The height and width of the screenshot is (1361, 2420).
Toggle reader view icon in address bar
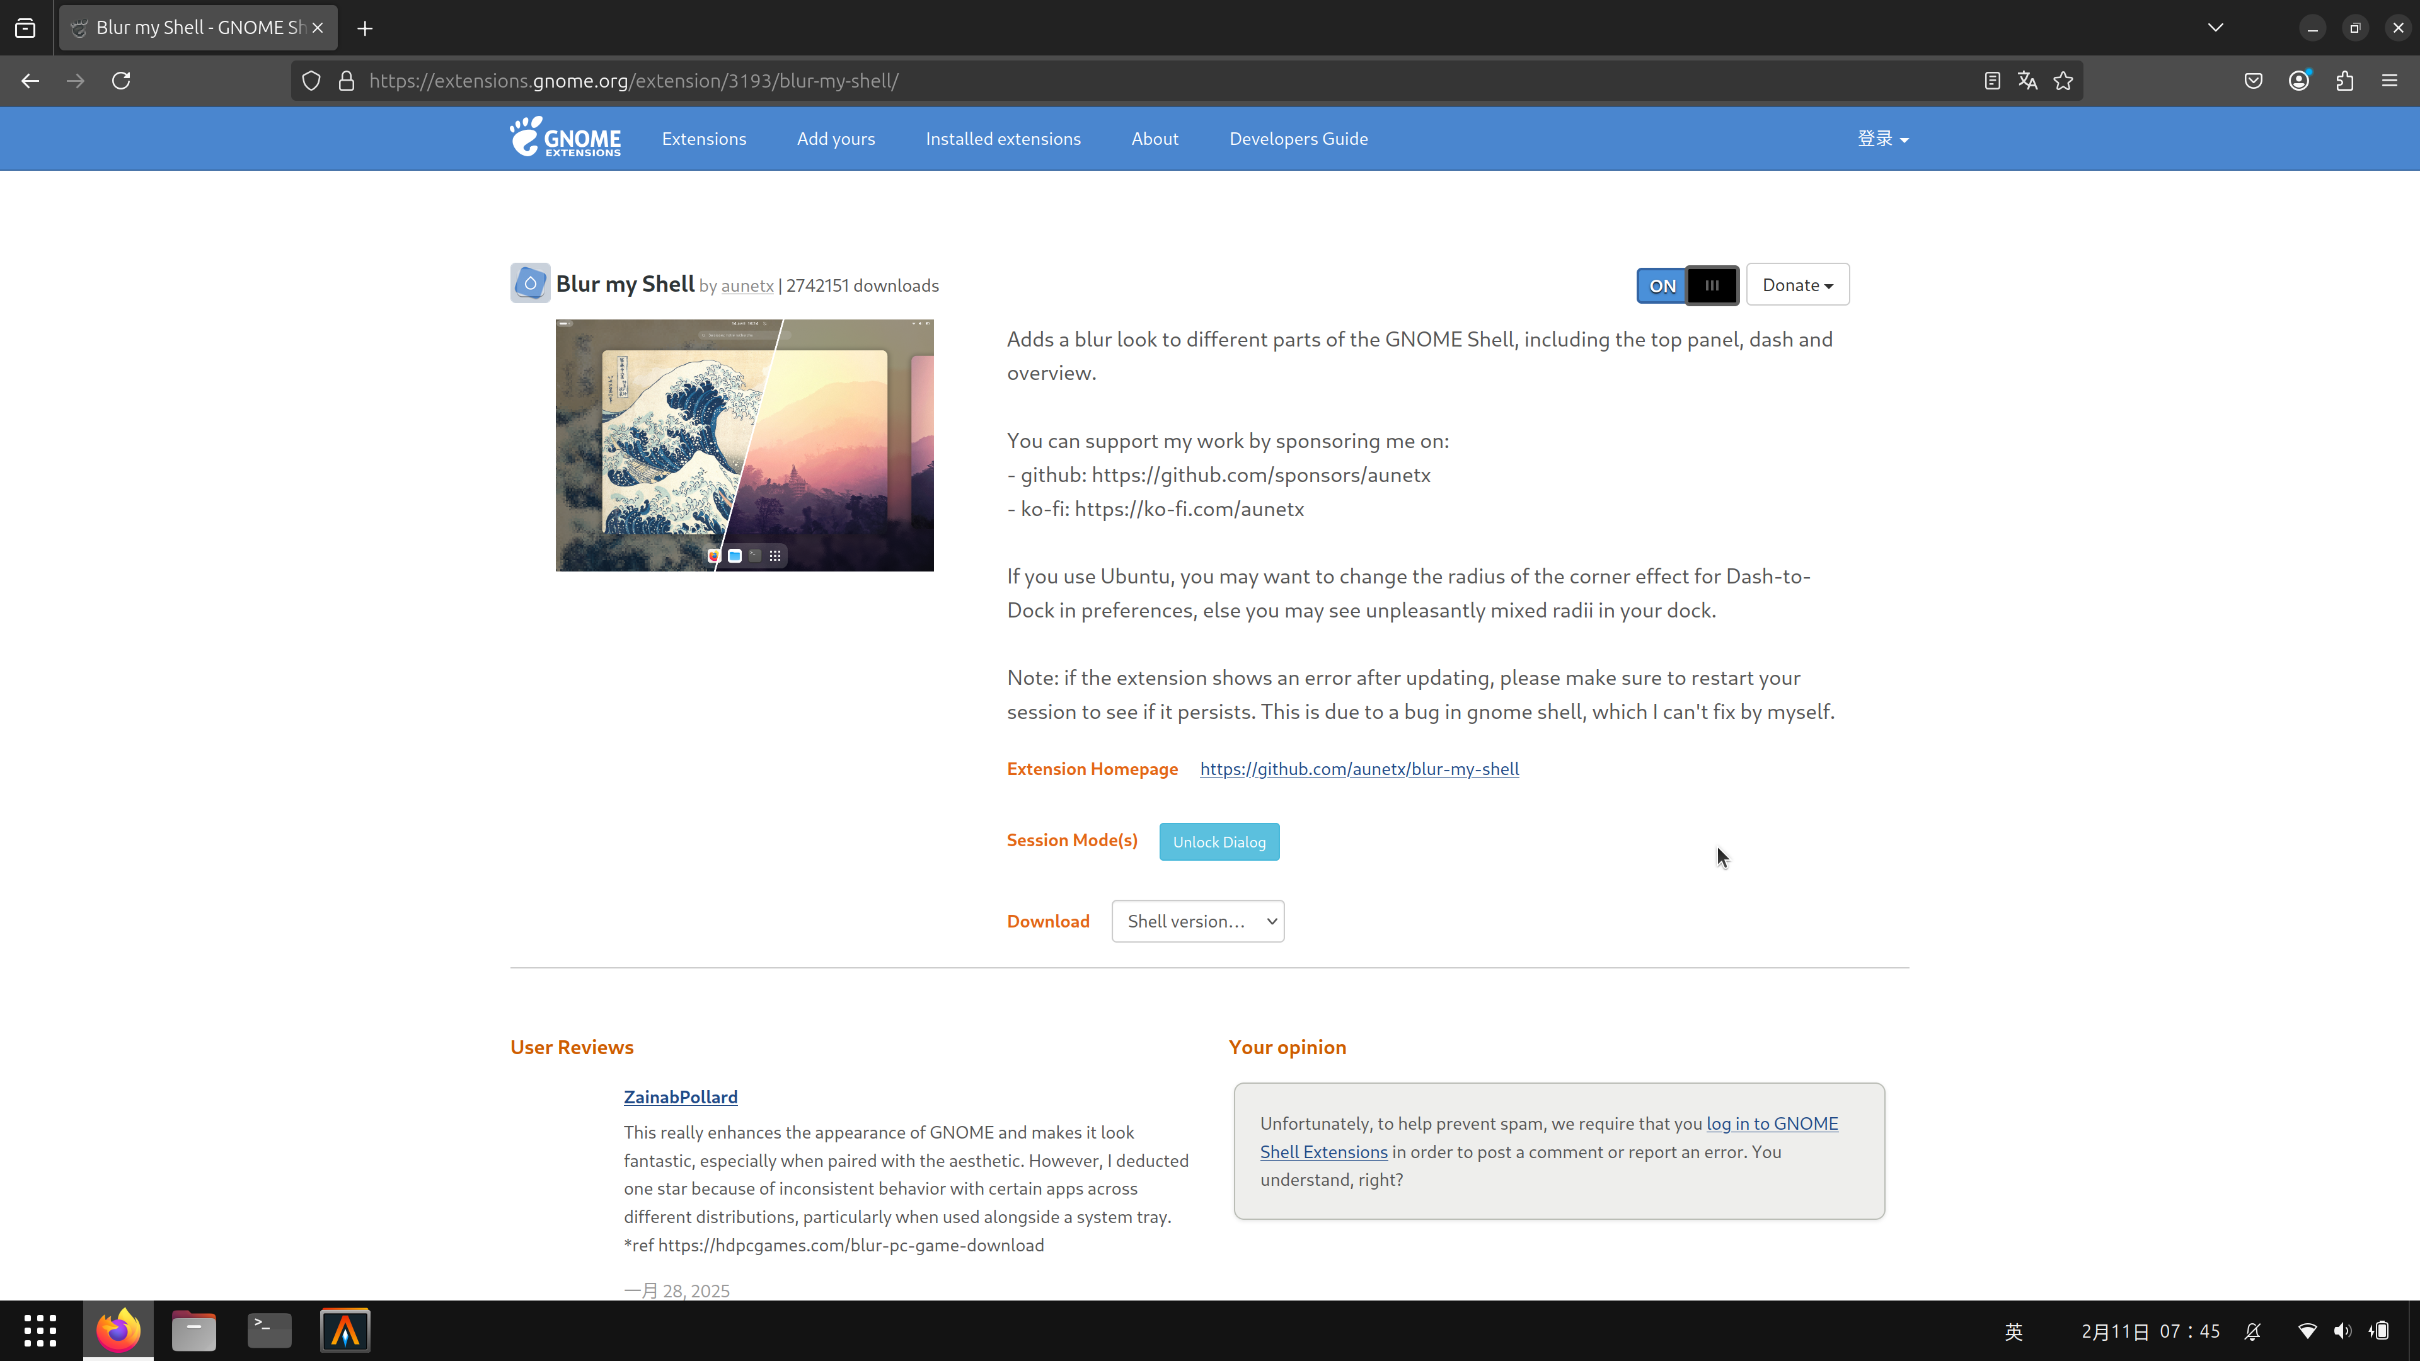1991,81
